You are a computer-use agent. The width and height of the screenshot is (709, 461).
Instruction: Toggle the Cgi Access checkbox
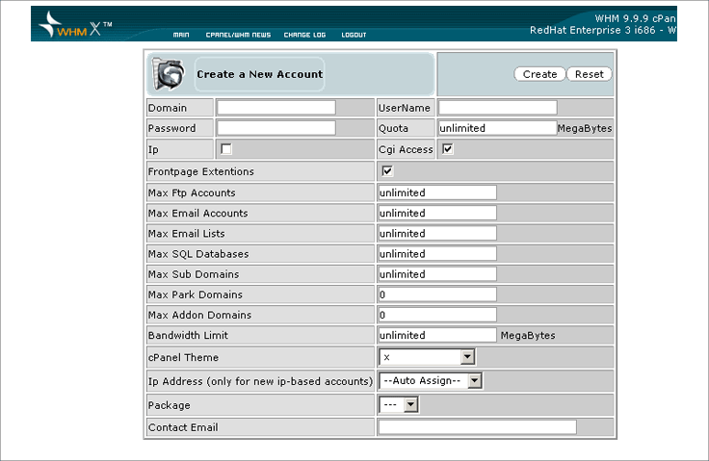(448, 149)
